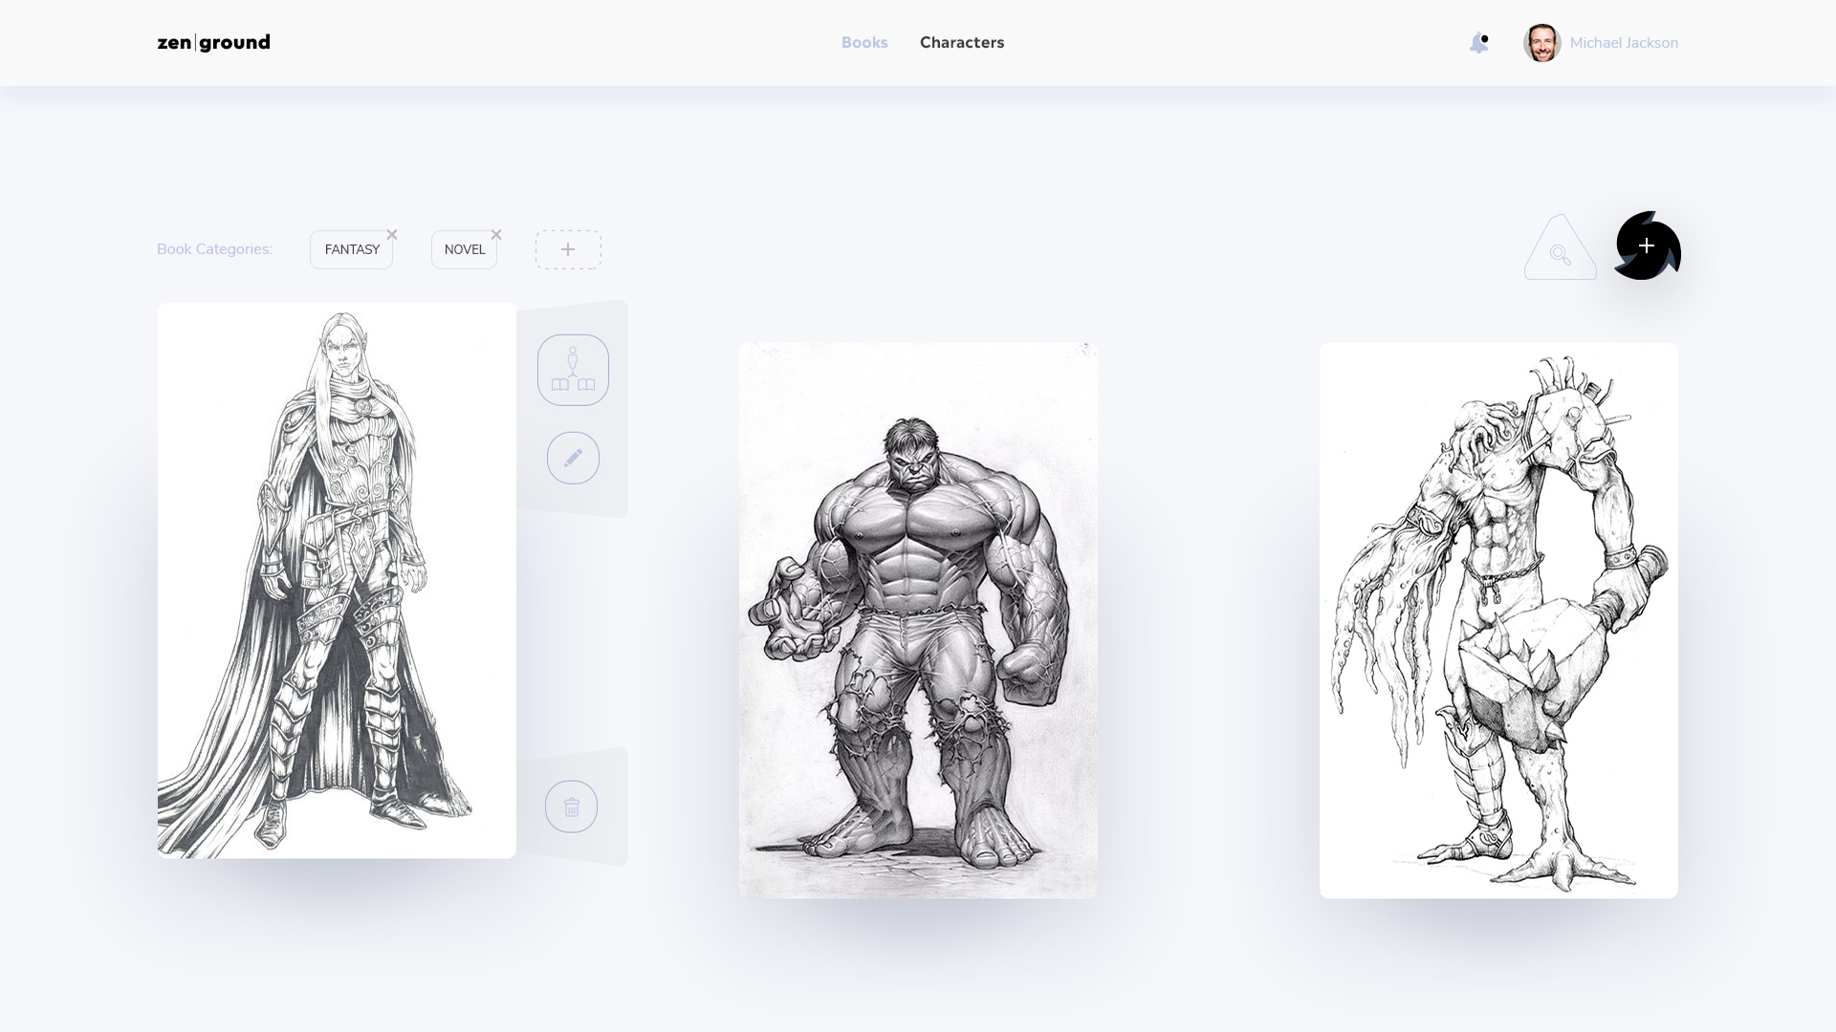
Task: Open the character's linked books icon
Action: pos(573,370)
